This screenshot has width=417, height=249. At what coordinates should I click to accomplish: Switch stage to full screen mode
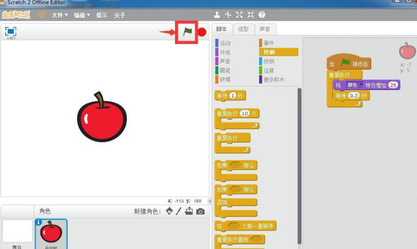[11, 31]
